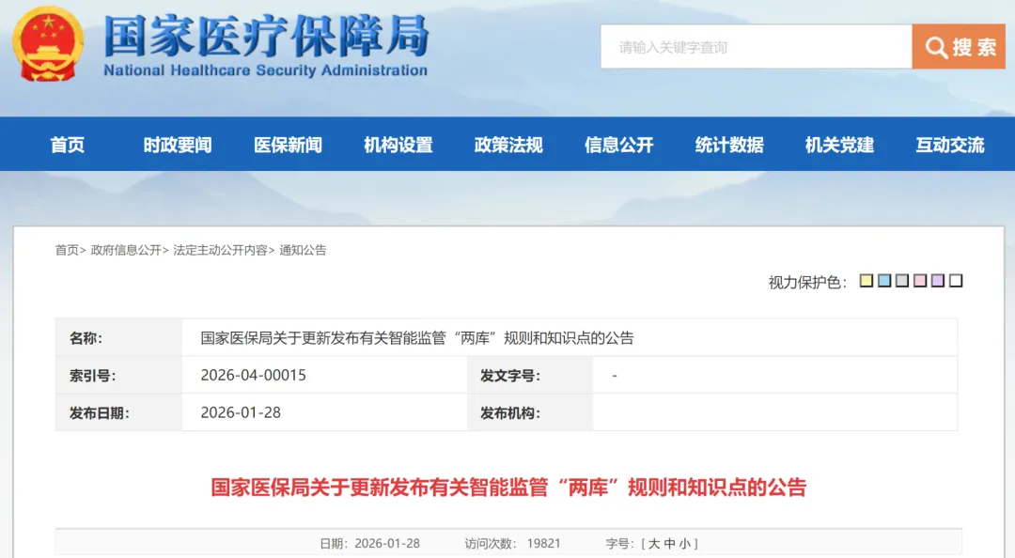1015x558 pixels.
Task: Select the yellow eye-protection color swatch
Action: [x=867, y=281]
